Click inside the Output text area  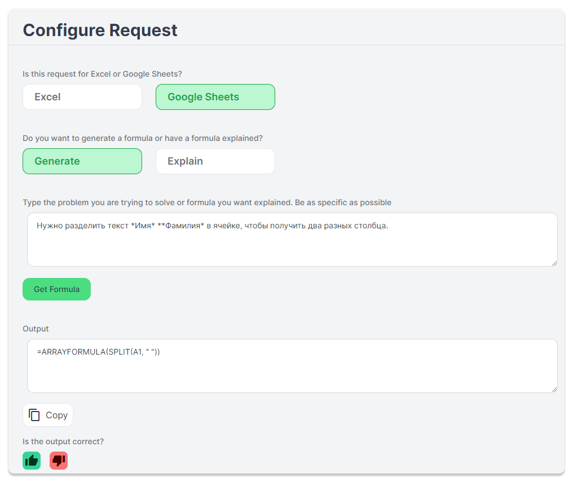click(x=292, y=373)
